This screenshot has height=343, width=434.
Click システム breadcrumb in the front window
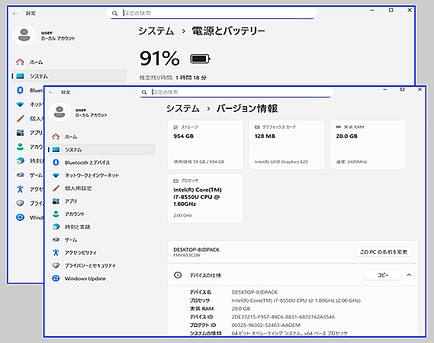pyautogui.click(x=183, y=108)
